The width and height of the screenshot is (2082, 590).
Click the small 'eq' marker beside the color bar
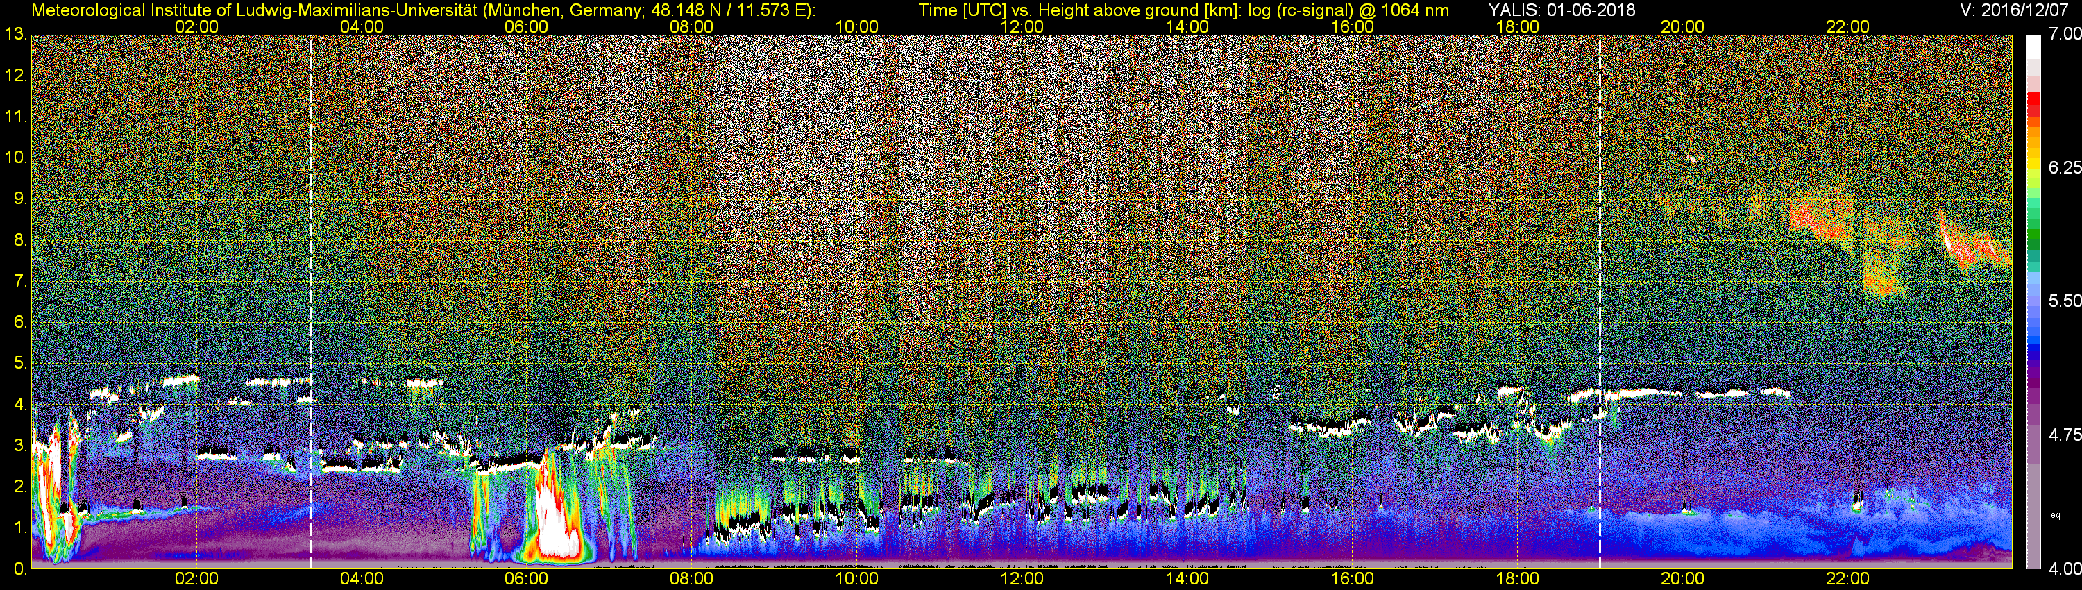2056,515
